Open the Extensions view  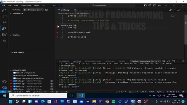4,34
